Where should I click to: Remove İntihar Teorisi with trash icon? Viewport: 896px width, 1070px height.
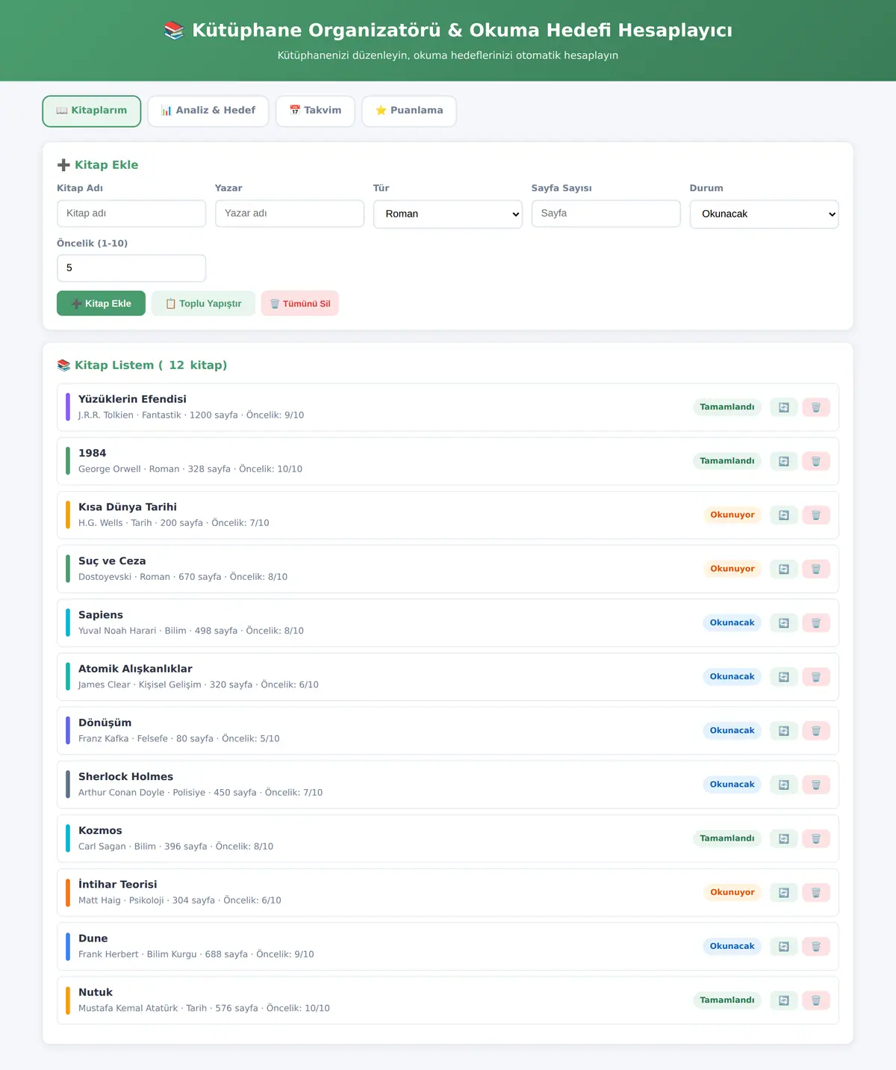coord(816,892)
